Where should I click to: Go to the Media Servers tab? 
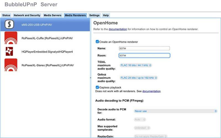coord(52,15)
